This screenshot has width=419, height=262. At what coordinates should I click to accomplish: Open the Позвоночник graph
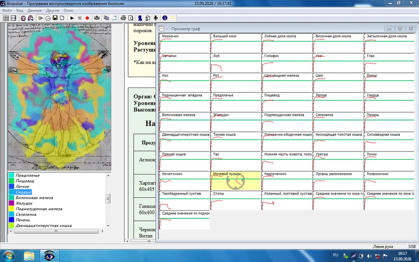coord(389,180)
